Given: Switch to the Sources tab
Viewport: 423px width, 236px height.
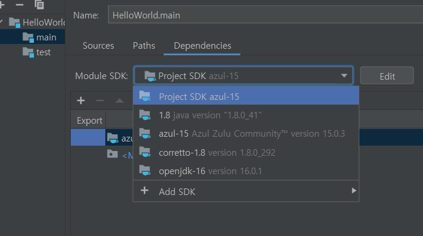Looking at the screenshot, I should pos(98,46).
